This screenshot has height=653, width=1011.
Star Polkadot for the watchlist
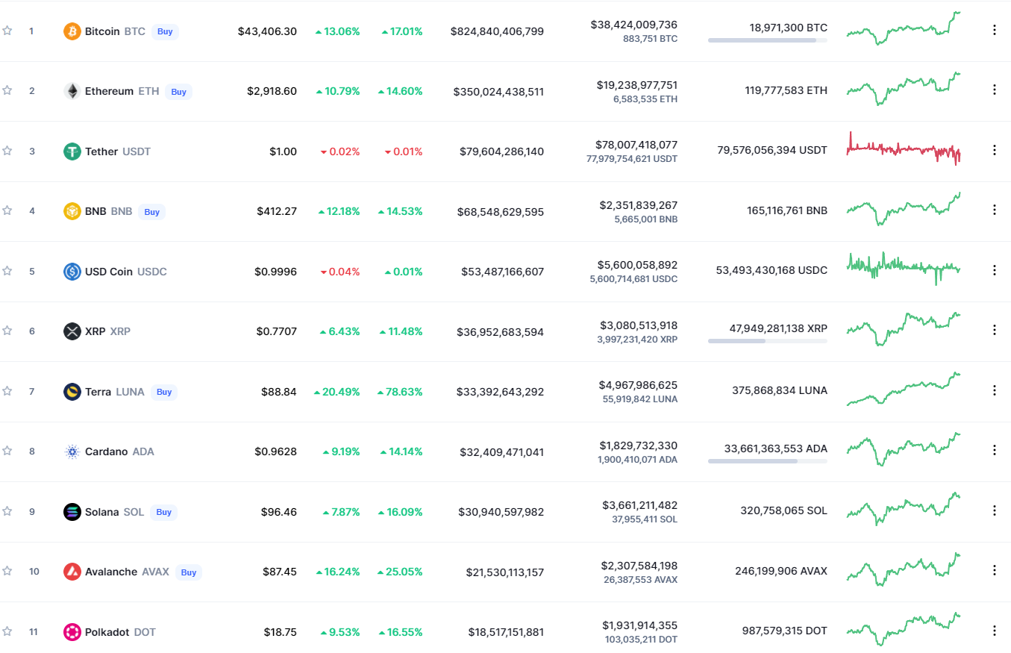(7, 631)
